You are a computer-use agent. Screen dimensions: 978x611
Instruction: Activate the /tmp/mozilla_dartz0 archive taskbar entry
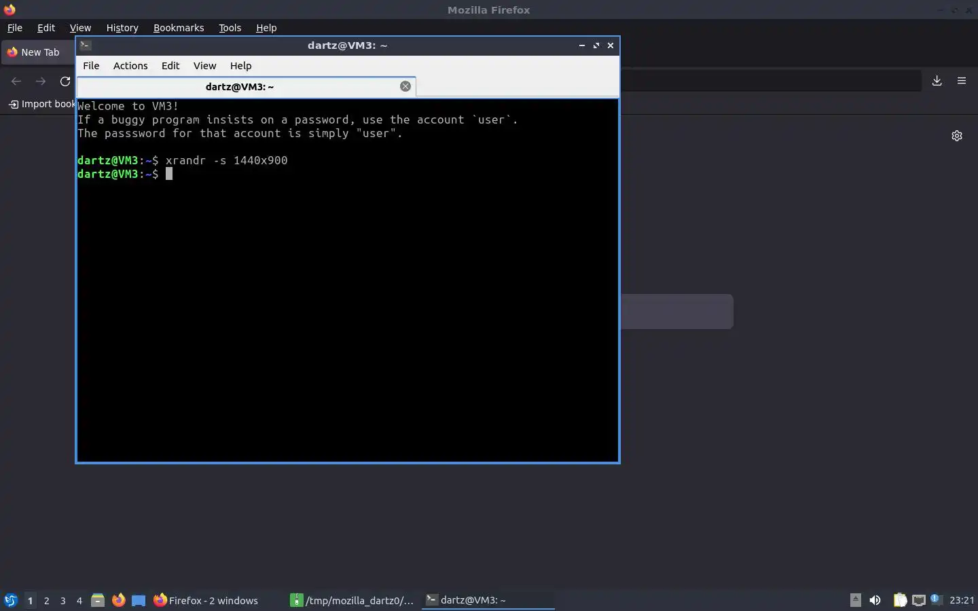tap(352, 600)
